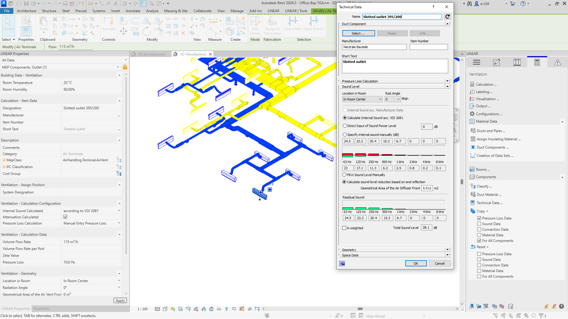Enable the A-weighted checkbox
The width and height of the screenshot is (568, 319).
coord(344,228)
